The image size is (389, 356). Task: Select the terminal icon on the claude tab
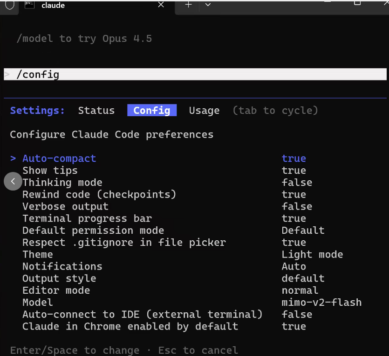click(x=29, y=5)
